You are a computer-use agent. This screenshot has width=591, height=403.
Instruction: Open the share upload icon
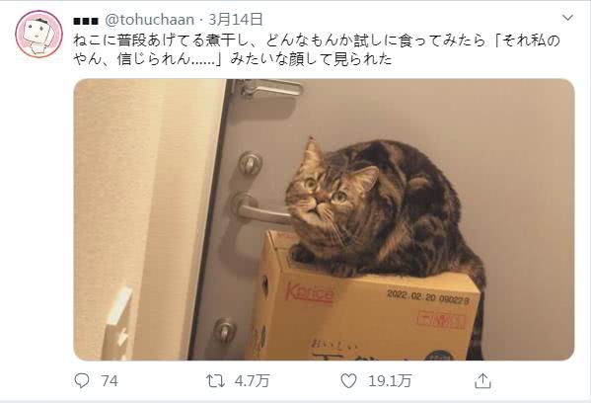click(x=482, y=380)
